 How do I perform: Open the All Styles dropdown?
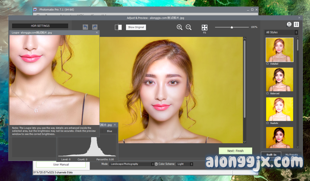point(281,32)
